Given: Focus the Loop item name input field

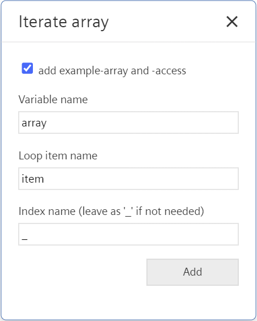Looking at the screenshot, I should point(128,179).
